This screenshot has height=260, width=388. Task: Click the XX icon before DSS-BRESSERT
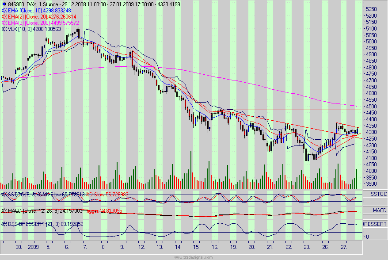(4, 224)
